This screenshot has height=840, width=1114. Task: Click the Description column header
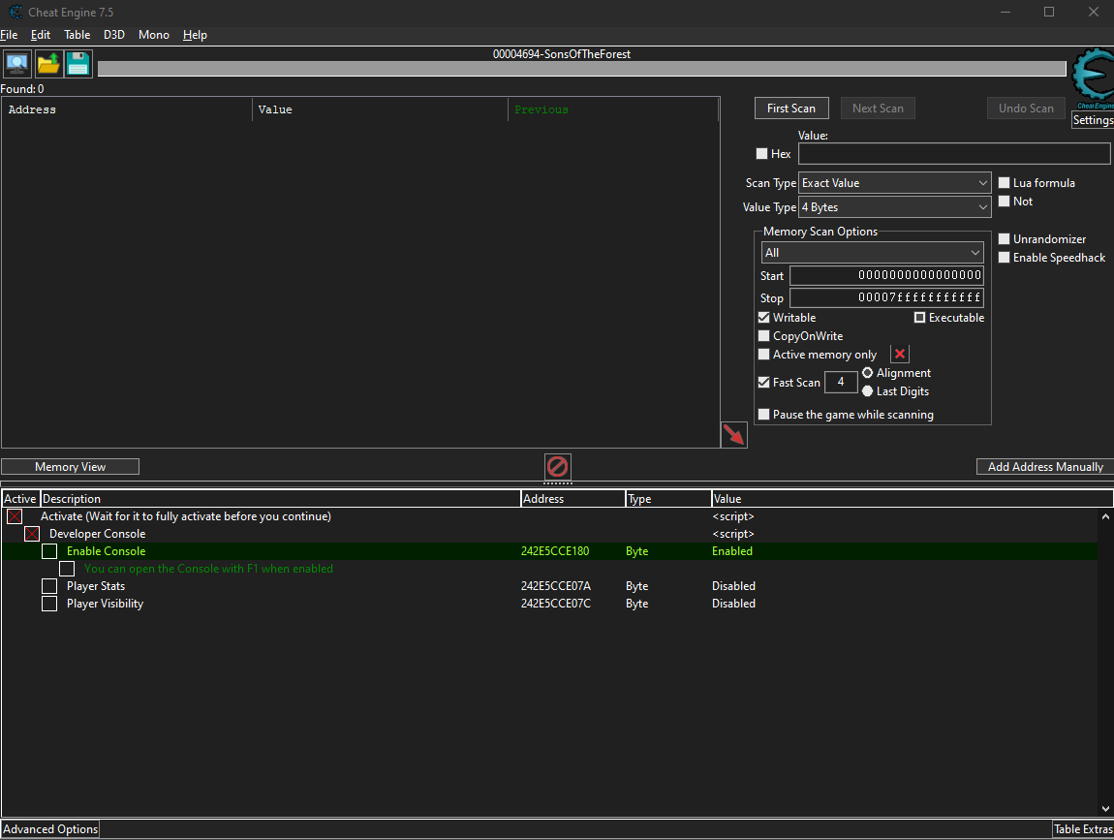(x=280, y=499)
